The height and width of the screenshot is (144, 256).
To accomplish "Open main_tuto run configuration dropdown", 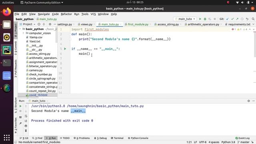I will point(185,19).
